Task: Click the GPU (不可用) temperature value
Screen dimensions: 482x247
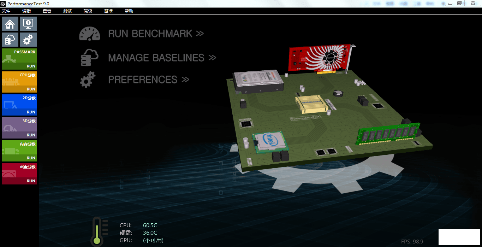Action: 153,240
